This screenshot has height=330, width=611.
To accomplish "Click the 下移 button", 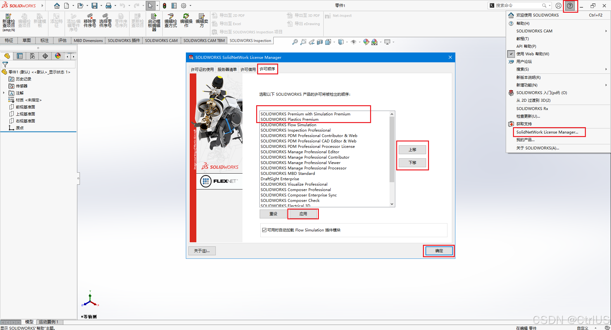I will click(x=412, y=163).
